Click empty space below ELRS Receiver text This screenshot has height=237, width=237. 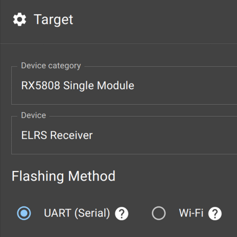(57, 148)
